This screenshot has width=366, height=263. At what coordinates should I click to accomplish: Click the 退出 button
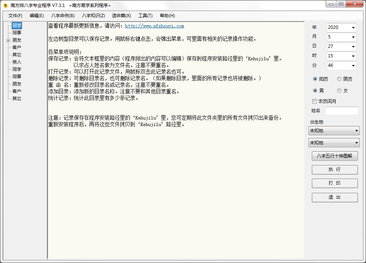[x=335, y=197]
